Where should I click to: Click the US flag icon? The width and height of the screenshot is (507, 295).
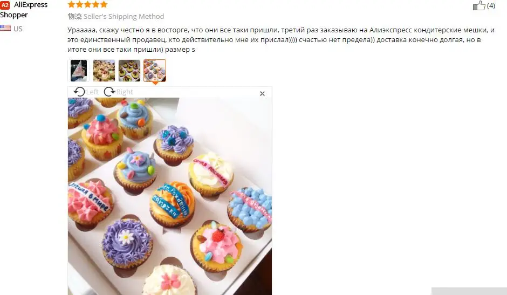[x=5, y=28]
